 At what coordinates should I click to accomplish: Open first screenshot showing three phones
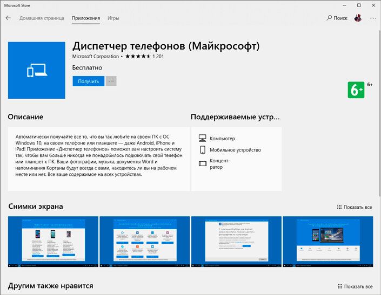53,242
